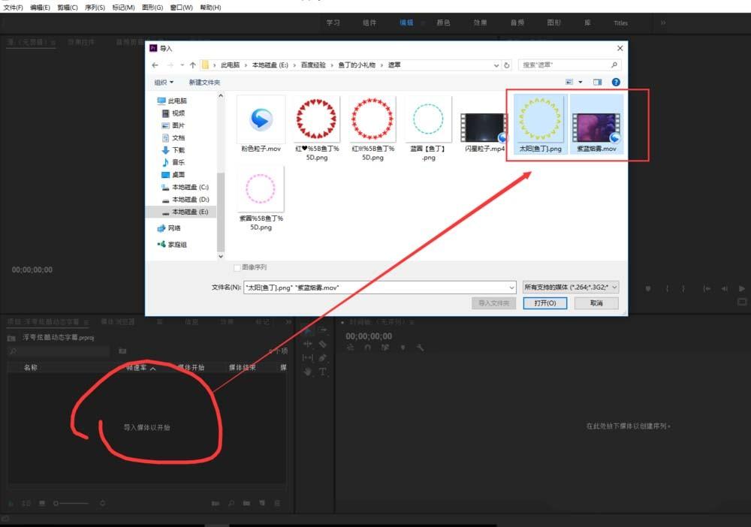This screenshot has width=751, height=527.
Task: Click the 打开(O) button
Action: (544, 303)
